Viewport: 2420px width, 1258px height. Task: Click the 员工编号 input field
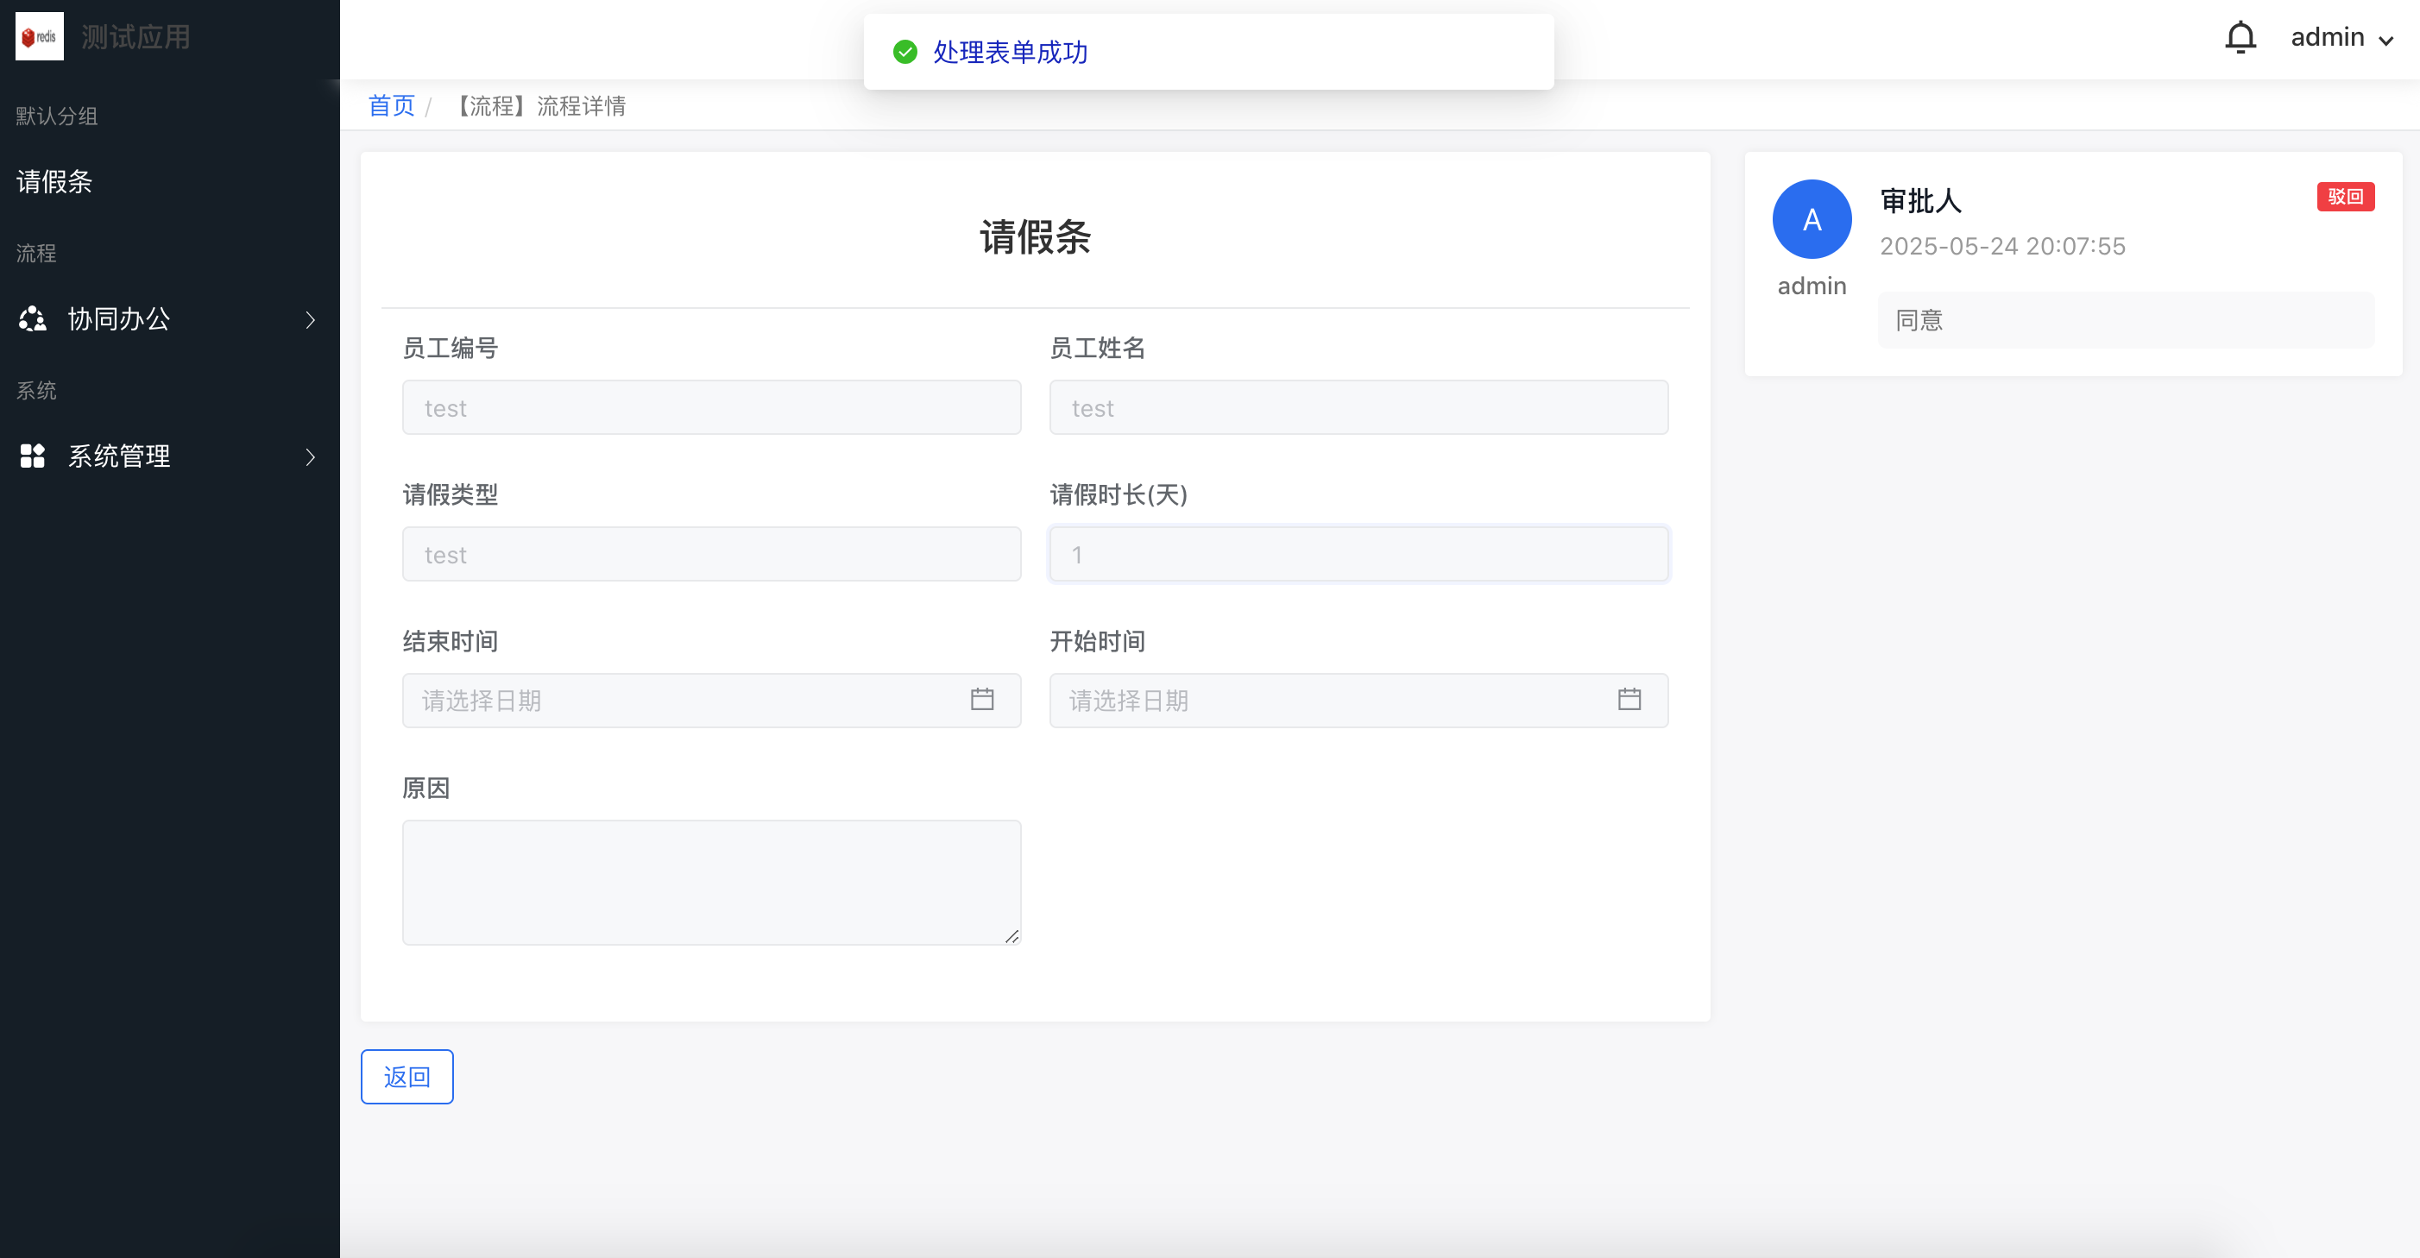[711, 408]
